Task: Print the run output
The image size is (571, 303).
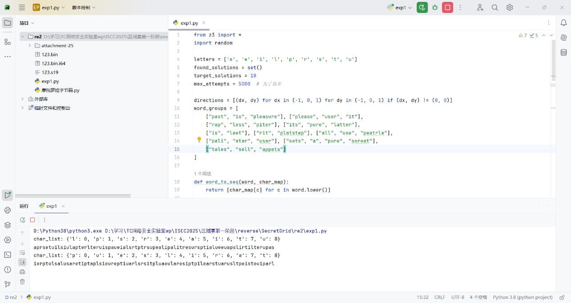Action: 23,272
